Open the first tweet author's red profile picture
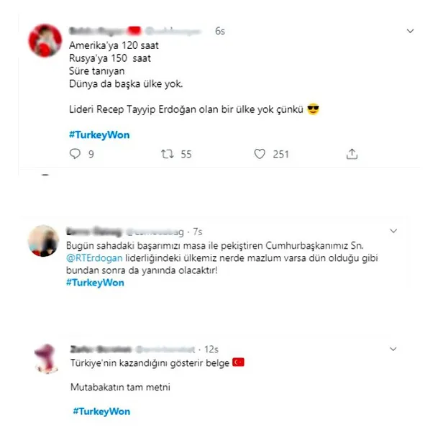The image size is (443, 443). (45, 42)
